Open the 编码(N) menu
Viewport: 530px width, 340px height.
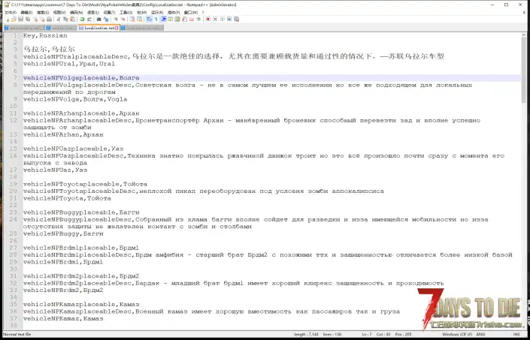point(76,13)
